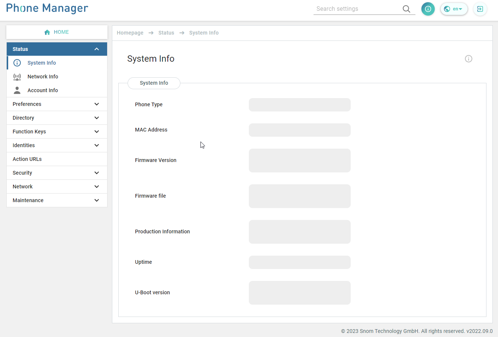Image resolution: width=498 pixels, height=337 pixels.
Task: Click the Firmware Version label
Action: click(x=155, y=160)
